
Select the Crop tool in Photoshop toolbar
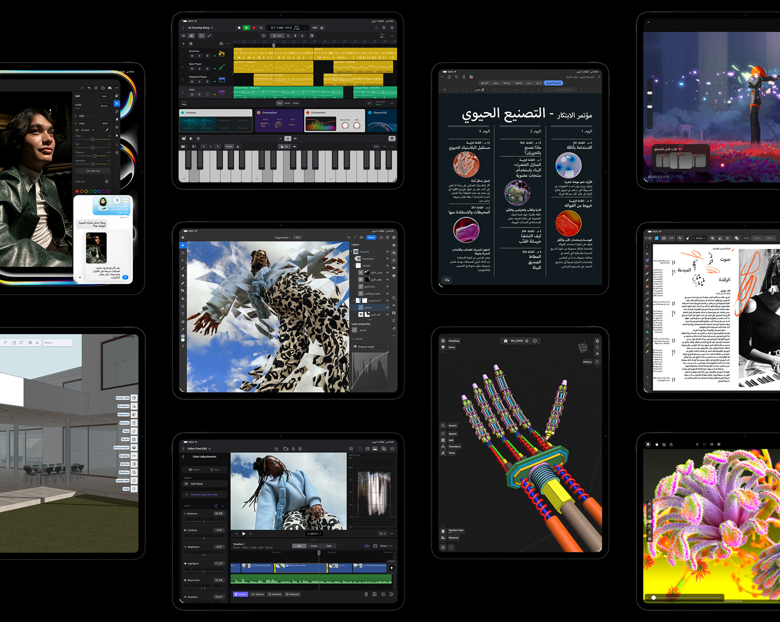183,307
